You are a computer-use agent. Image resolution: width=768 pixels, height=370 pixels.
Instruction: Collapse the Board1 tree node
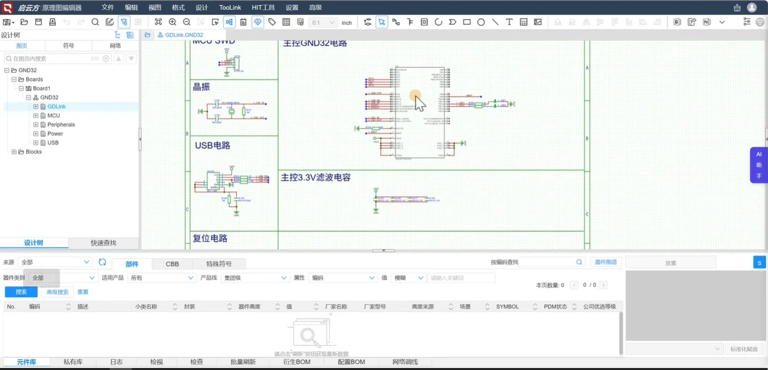pyautogui.click(x=22, y=88)
